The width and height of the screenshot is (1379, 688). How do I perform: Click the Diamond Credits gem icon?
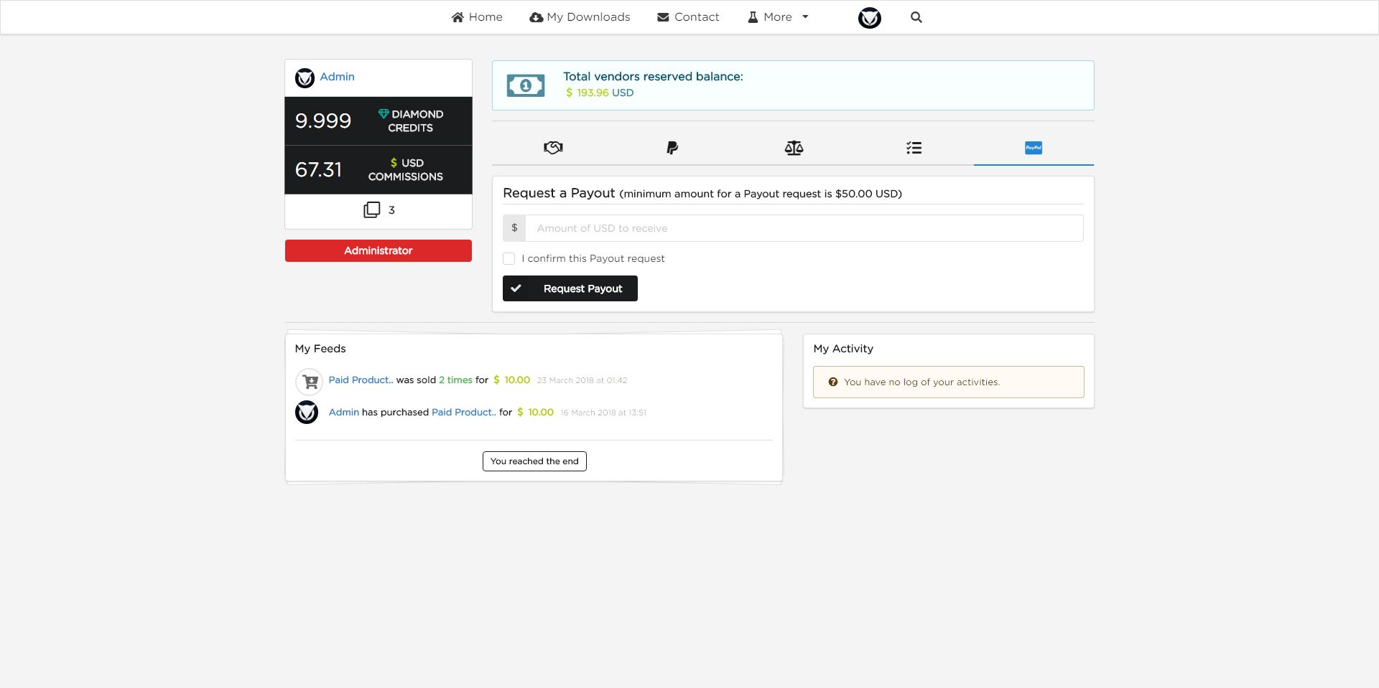tap(384, 114)
